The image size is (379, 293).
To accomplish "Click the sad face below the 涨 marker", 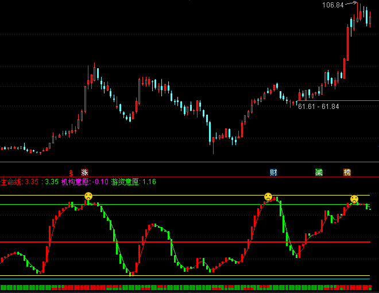I will 88,196.
